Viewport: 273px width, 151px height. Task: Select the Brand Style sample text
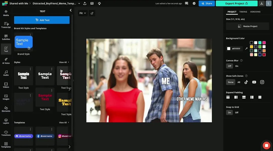click(24, 42)
